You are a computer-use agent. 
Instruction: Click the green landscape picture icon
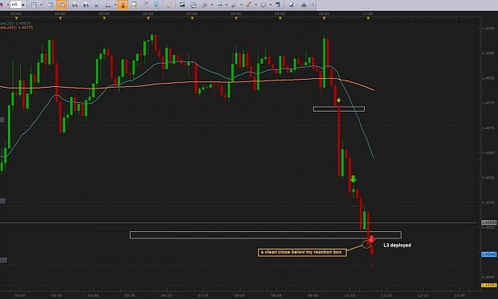click(182, 5)
